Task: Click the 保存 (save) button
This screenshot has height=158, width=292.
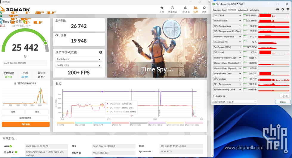Action: [x=37, y=112]
